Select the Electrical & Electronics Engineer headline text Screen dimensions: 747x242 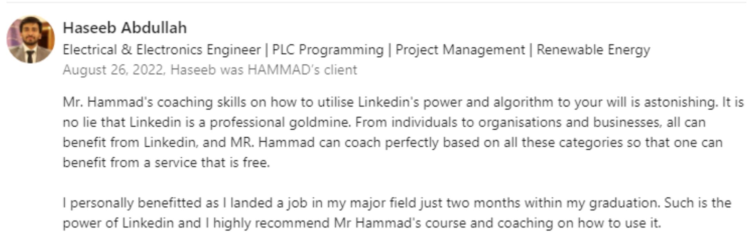tap(162, 50)
